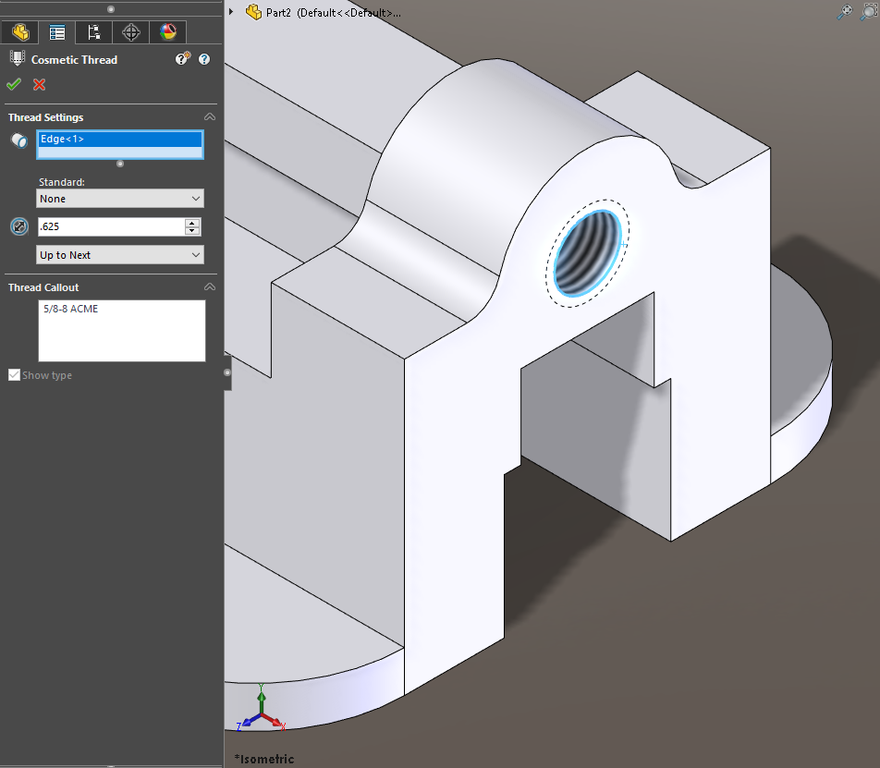Viewport: 880px width, 768px height.
Task: Open the What's New help popup
Action: point(183,58)
